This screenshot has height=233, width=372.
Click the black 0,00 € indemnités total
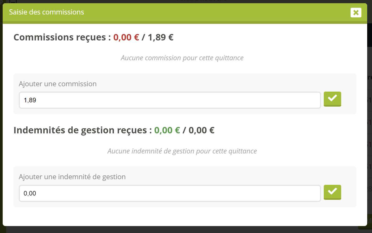pos(202,130)
